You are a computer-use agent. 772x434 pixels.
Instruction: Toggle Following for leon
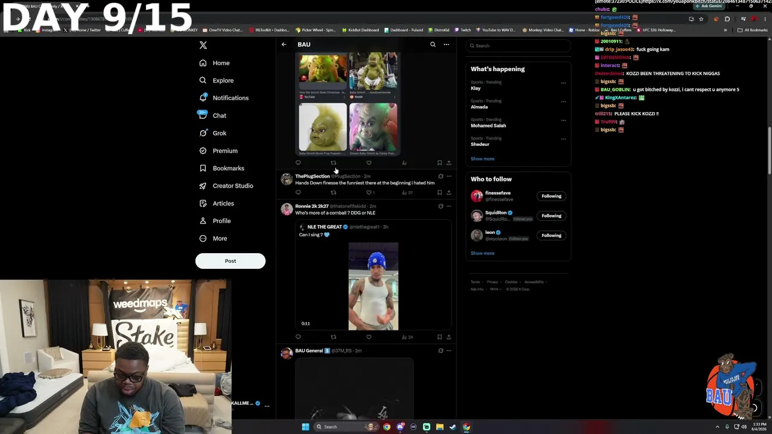[x=551, y=236]
